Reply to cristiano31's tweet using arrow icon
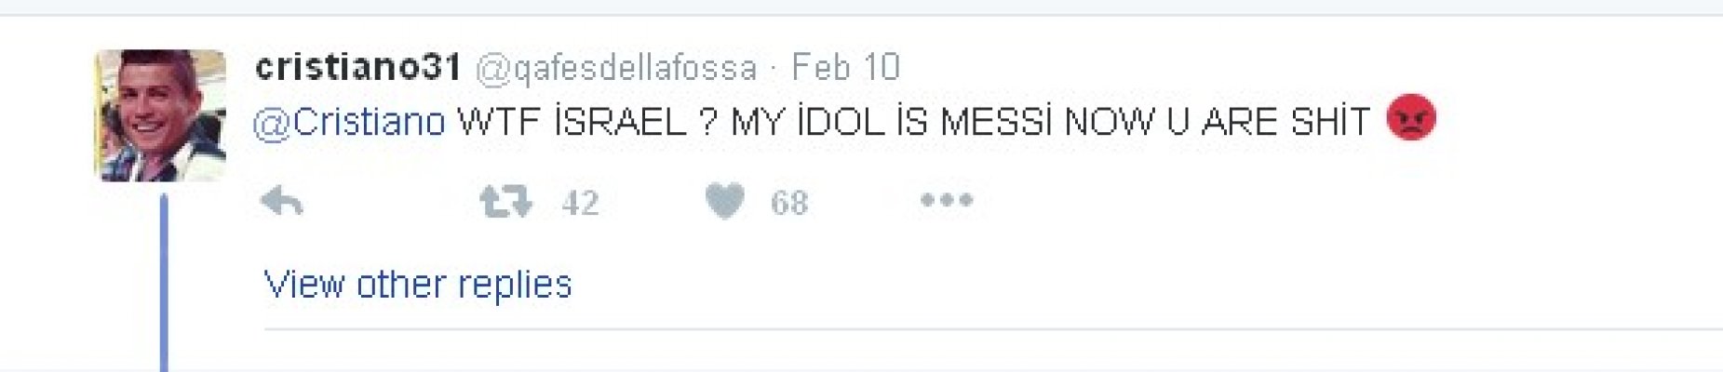This screenshot has height=372, width=1723. pos(282,201)
